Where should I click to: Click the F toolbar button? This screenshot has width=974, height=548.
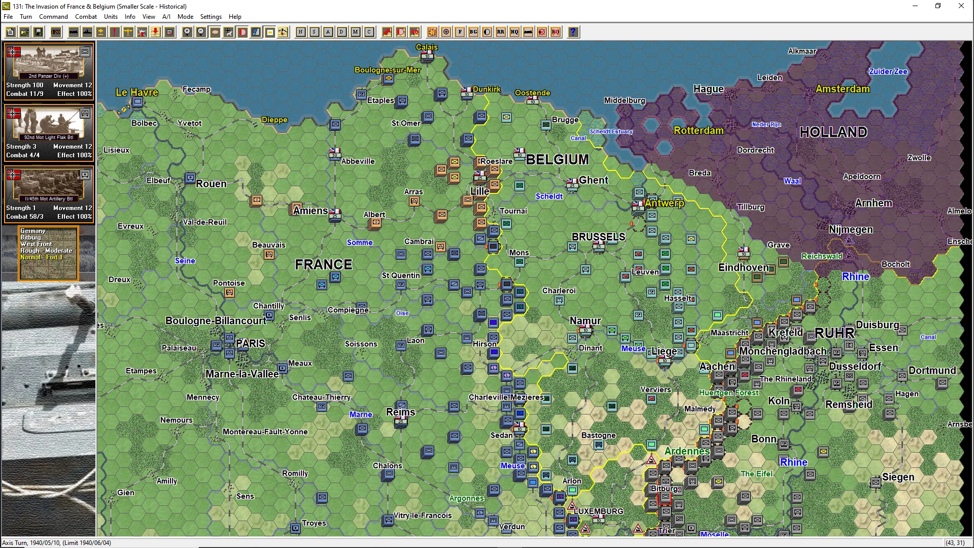click(x=460, y=32)
